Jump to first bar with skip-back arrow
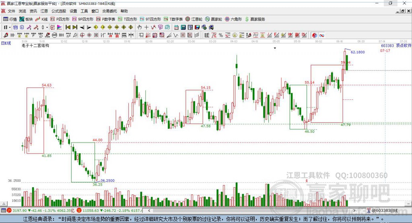 click(x=68, y=27)
